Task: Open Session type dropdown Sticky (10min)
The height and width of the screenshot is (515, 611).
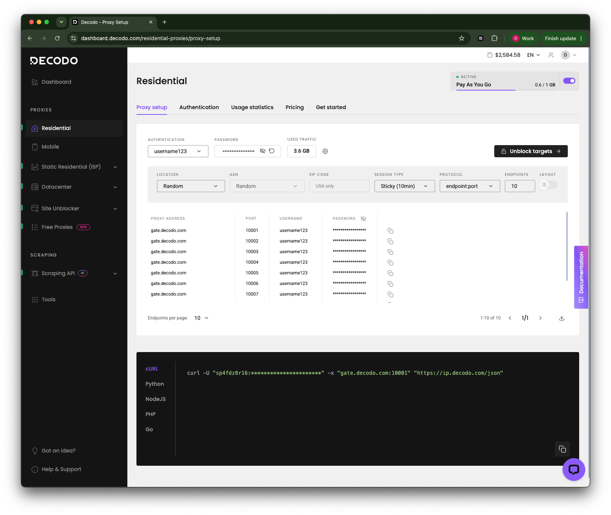Action: click(405, 186)
